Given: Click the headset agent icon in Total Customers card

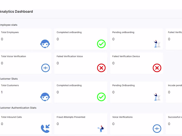Looking at the screenshot, I should pos(45,97).
